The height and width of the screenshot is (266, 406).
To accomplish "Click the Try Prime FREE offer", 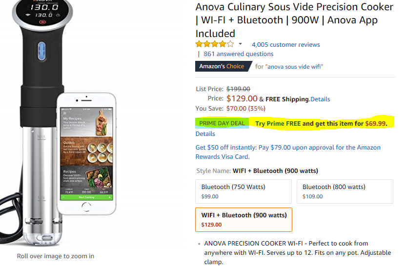I will pyautogui.click(x=321, y=123).
